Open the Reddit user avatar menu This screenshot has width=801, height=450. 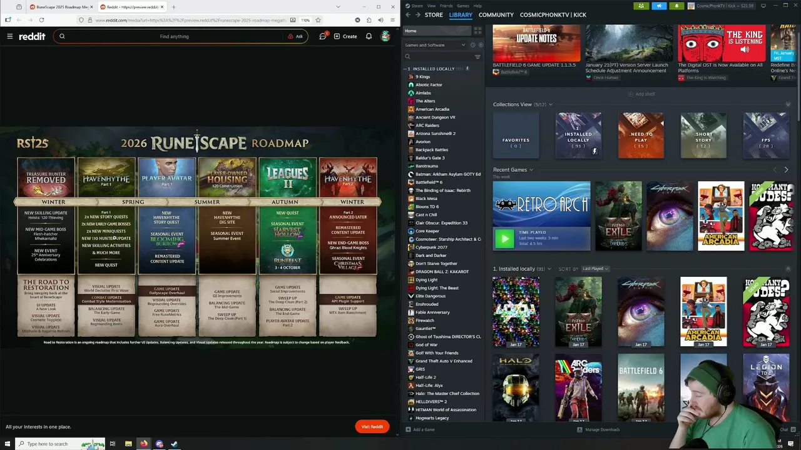click(385, 36)
